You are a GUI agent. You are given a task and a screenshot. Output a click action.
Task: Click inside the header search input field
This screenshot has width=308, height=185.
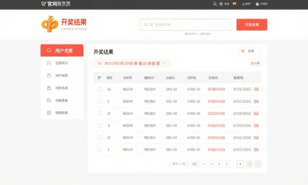click(185, 25)
